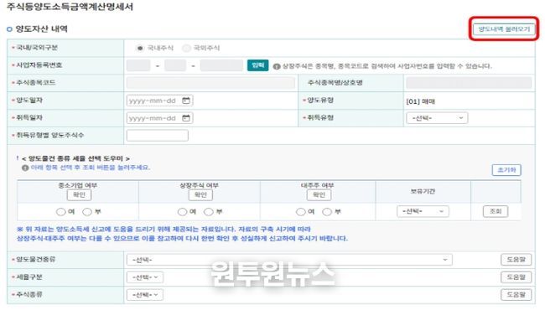Select 부 for 중소기업 여부
The image size is (545, 310).
click(x=87, y=212)
